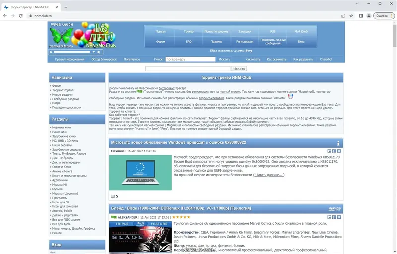The width and height of the screenshot is (397, 254).
Task: Open Аудиокниги section
Action: (60, 180)
